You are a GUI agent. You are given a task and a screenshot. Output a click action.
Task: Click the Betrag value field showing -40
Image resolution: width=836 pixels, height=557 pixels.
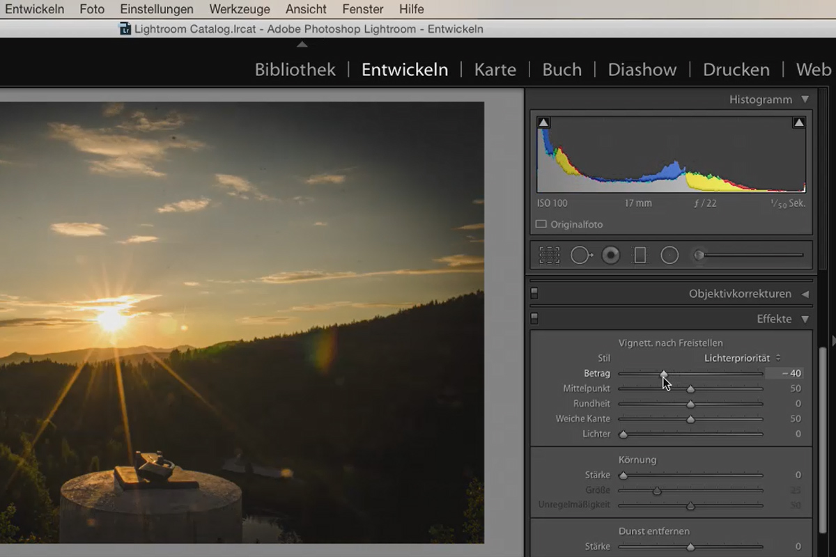(x=784, y=373)
